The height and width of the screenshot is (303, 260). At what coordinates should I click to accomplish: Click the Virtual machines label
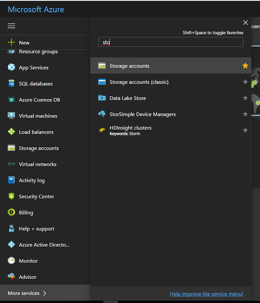tap(38, 116)
